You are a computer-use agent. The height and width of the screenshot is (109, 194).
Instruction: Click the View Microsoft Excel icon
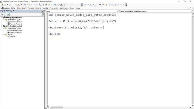(x=2, y=5)
